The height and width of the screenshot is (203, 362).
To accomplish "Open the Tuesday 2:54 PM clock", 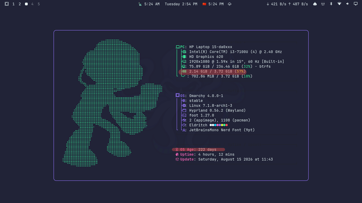I will [x=181, y=4].
